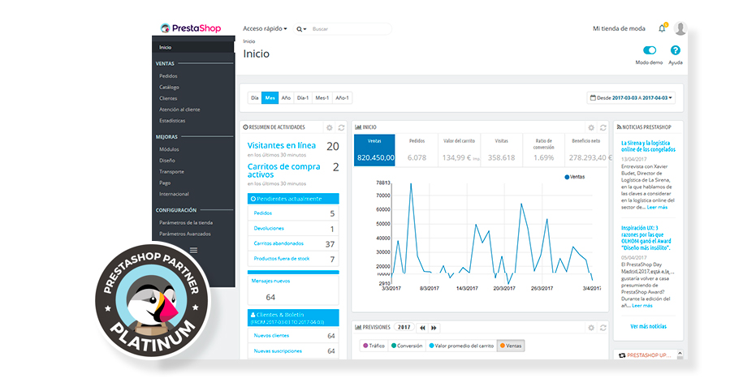The width and height of the screenshot is (730, 387).
Task: Select the Pedidos metric tile in chart
Action: click(x=417, y=150)
